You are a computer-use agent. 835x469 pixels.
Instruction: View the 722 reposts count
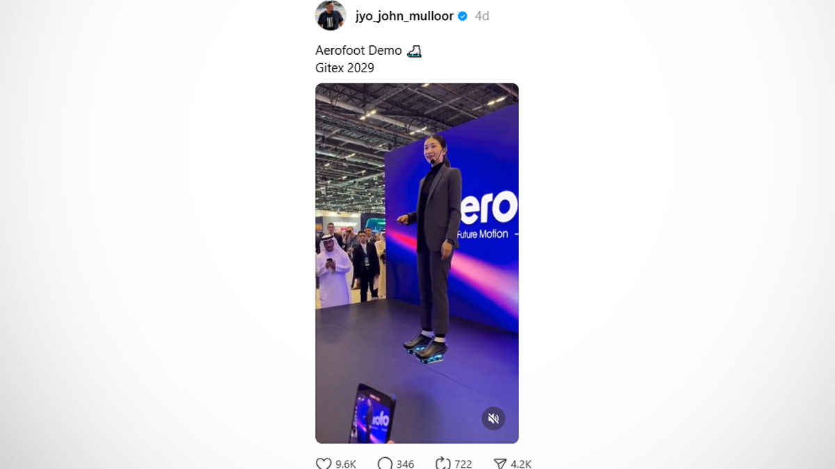[463, 464]
